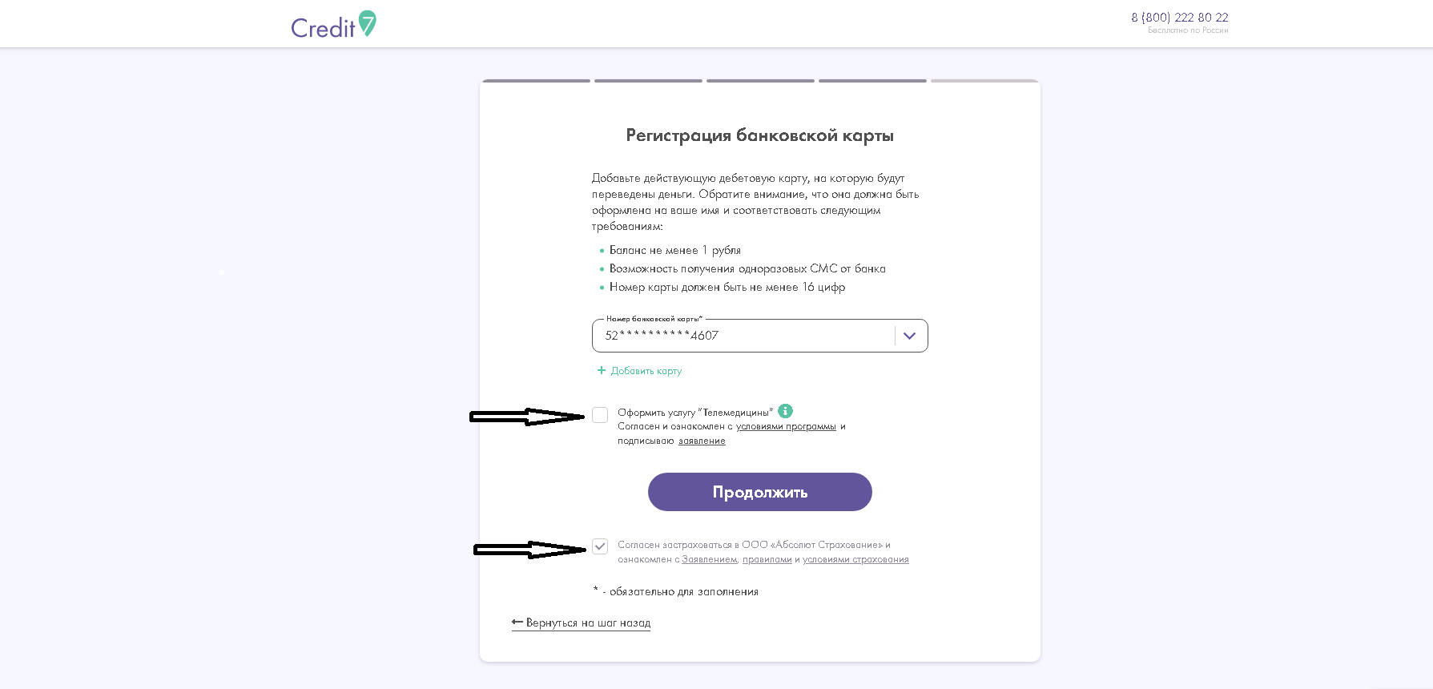Click the green info icon beside Телемедицины
1433x689 pixels.
pyautogui.click(x=785, y=411)
